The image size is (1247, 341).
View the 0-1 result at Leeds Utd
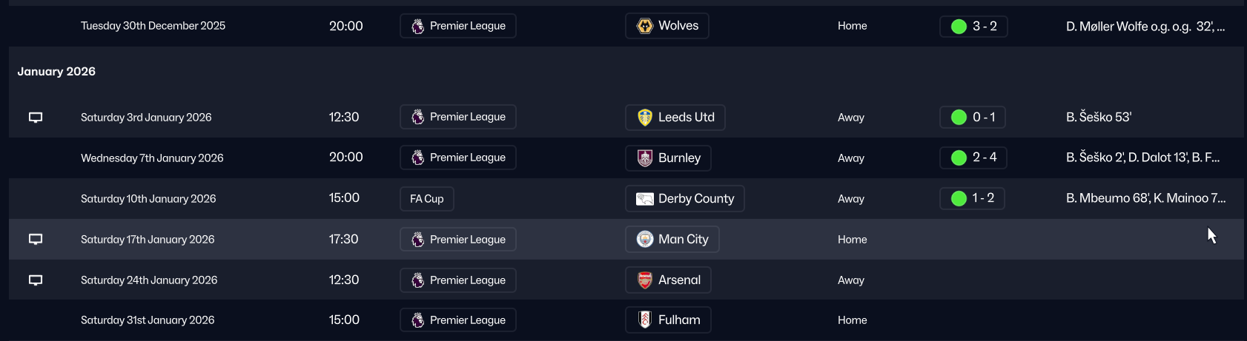pyautogui.click(x=973, y=118)
